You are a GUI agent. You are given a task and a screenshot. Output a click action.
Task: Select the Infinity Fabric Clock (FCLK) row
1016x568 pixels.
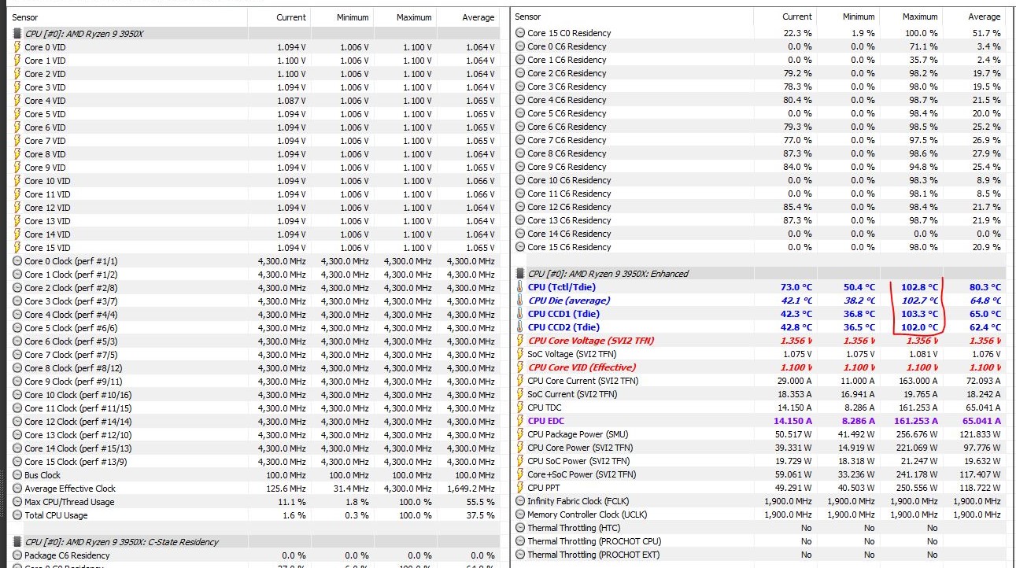(578, 501)
